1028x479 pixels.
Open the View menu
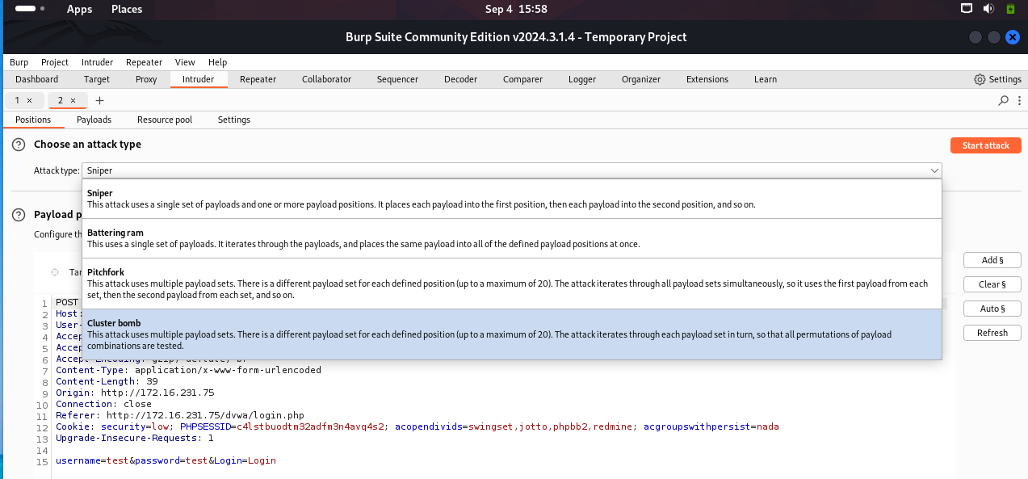[185, 62]
